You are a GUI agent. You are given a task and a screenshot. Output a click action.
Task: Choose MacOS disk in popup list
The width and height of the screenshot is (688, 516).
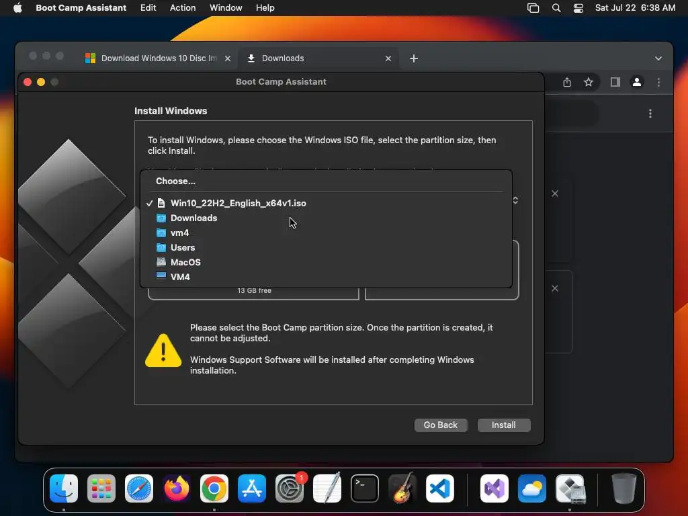pyautogui.click(x=326, y=262)
